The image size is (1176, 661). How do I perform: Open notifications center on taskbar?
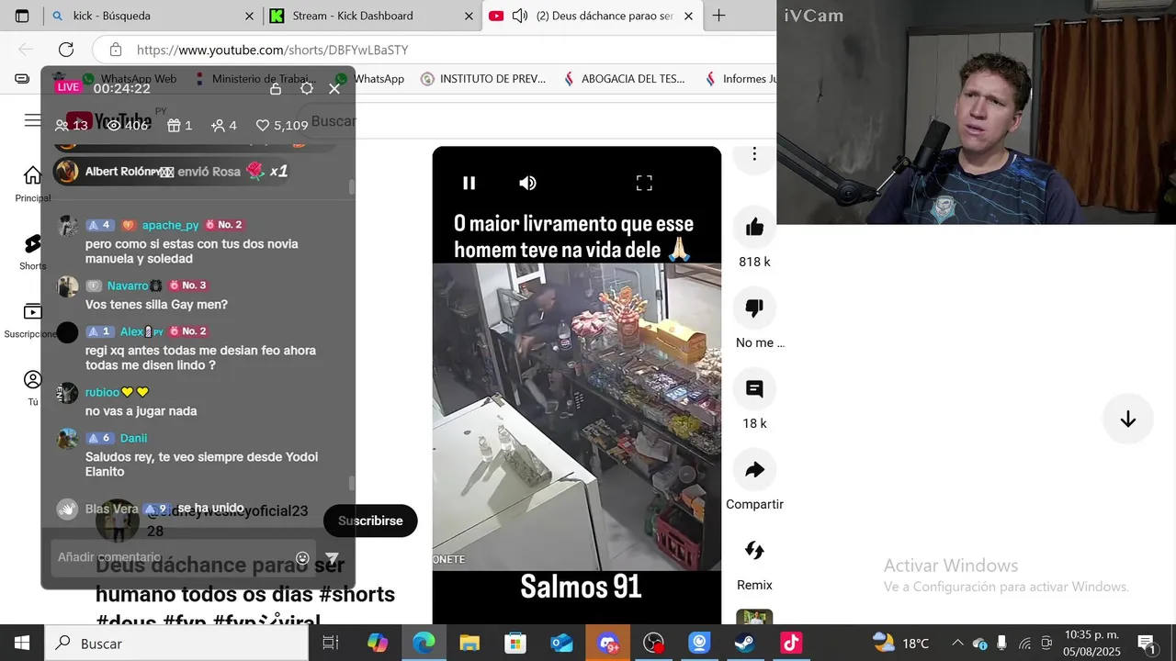[1146, 644]
